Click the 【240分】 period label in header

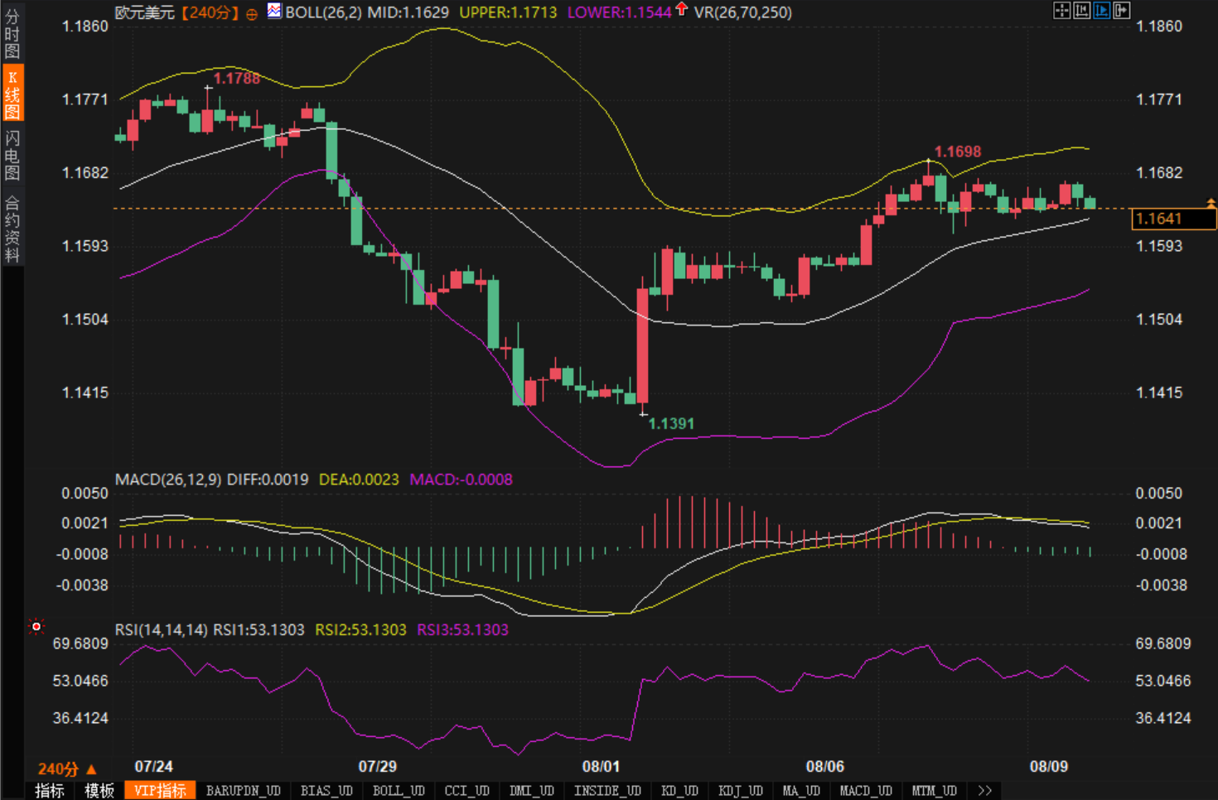point(210,12)
